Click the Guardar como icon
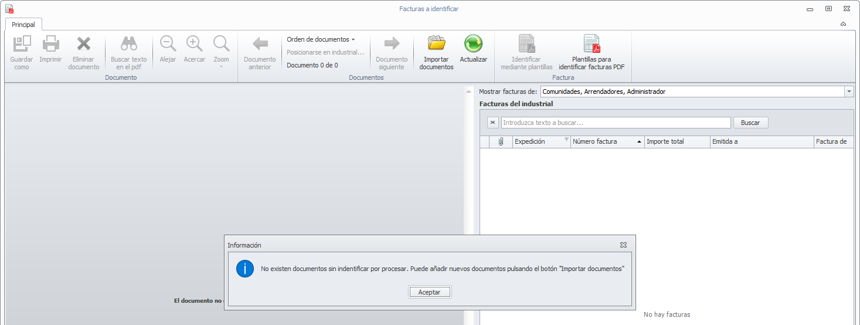Image resolution: width=860 pixels, height=325 pixels. pos(22,44)
